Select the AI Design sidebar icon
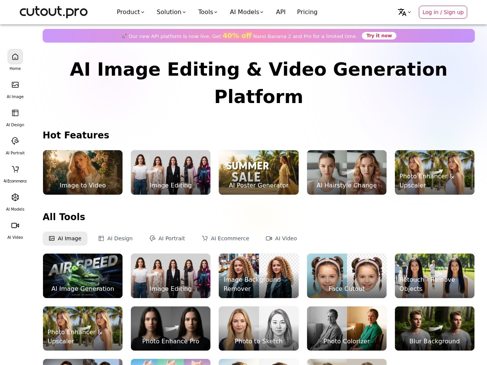The height and width of the screenshot is (365, 487). click(x=15, y=113)
